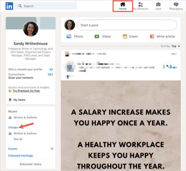Open the Groups link in the sidebar
186x171 pixels.
coord(13,127)
